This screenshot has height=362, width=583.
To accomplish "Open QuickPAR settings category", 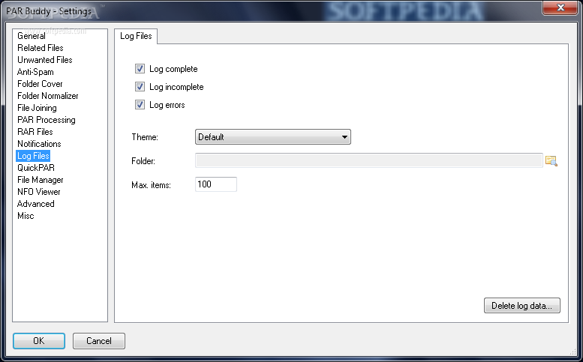I will tap(36, 168).
